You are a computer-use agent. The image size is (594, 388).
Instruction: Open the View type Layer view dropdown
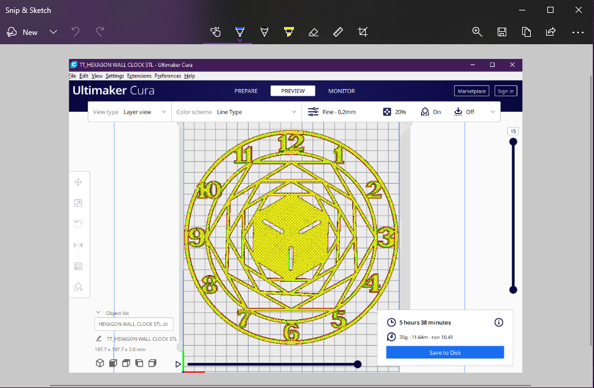(x=144, y=112)
